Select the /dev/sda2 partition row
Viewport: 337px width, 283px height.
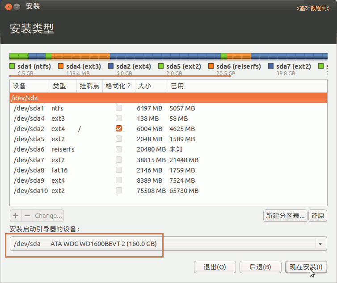(x=168, y=129)
